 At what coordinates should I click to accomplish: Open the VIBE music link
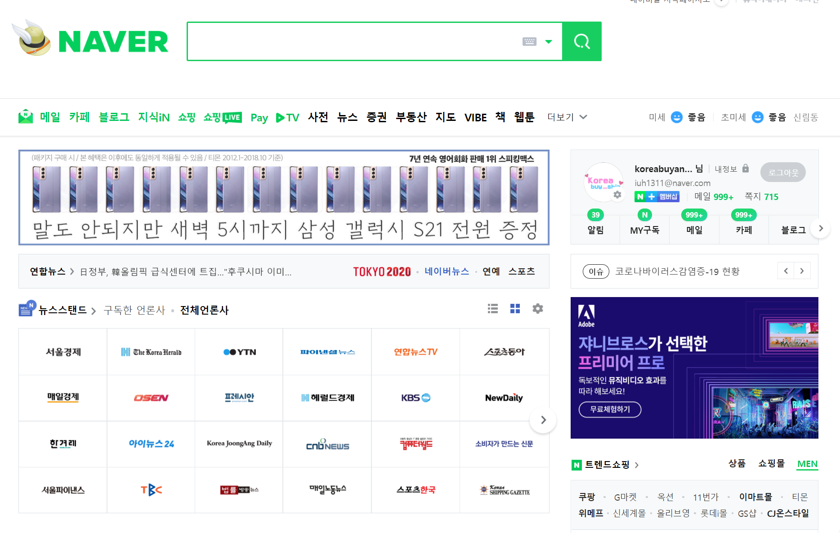point(475,118)
